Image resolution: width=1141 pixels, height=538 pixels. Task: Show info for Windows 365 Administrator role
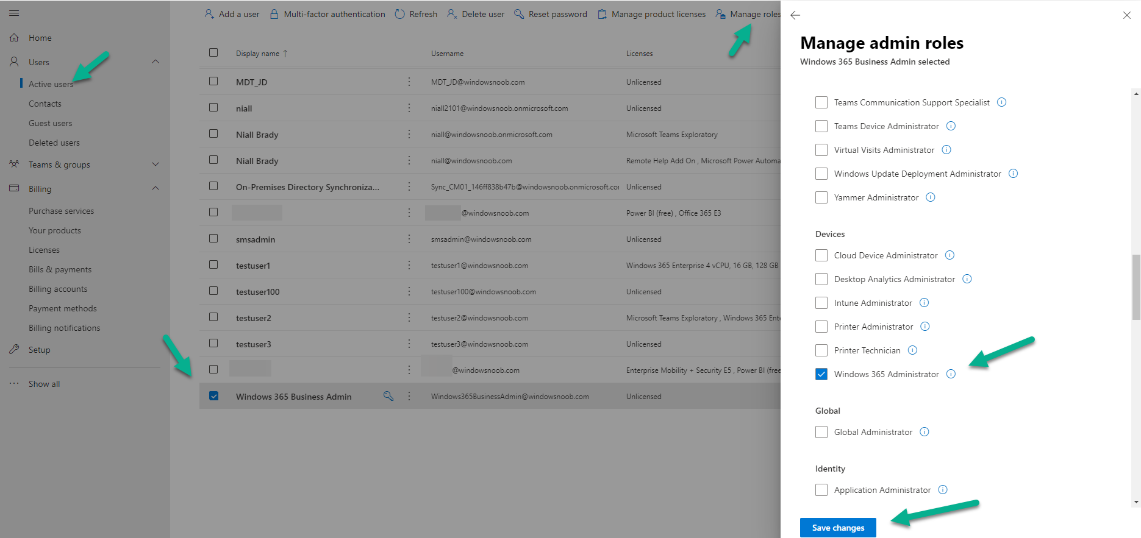pyautogui.click(x=951, y=373)
